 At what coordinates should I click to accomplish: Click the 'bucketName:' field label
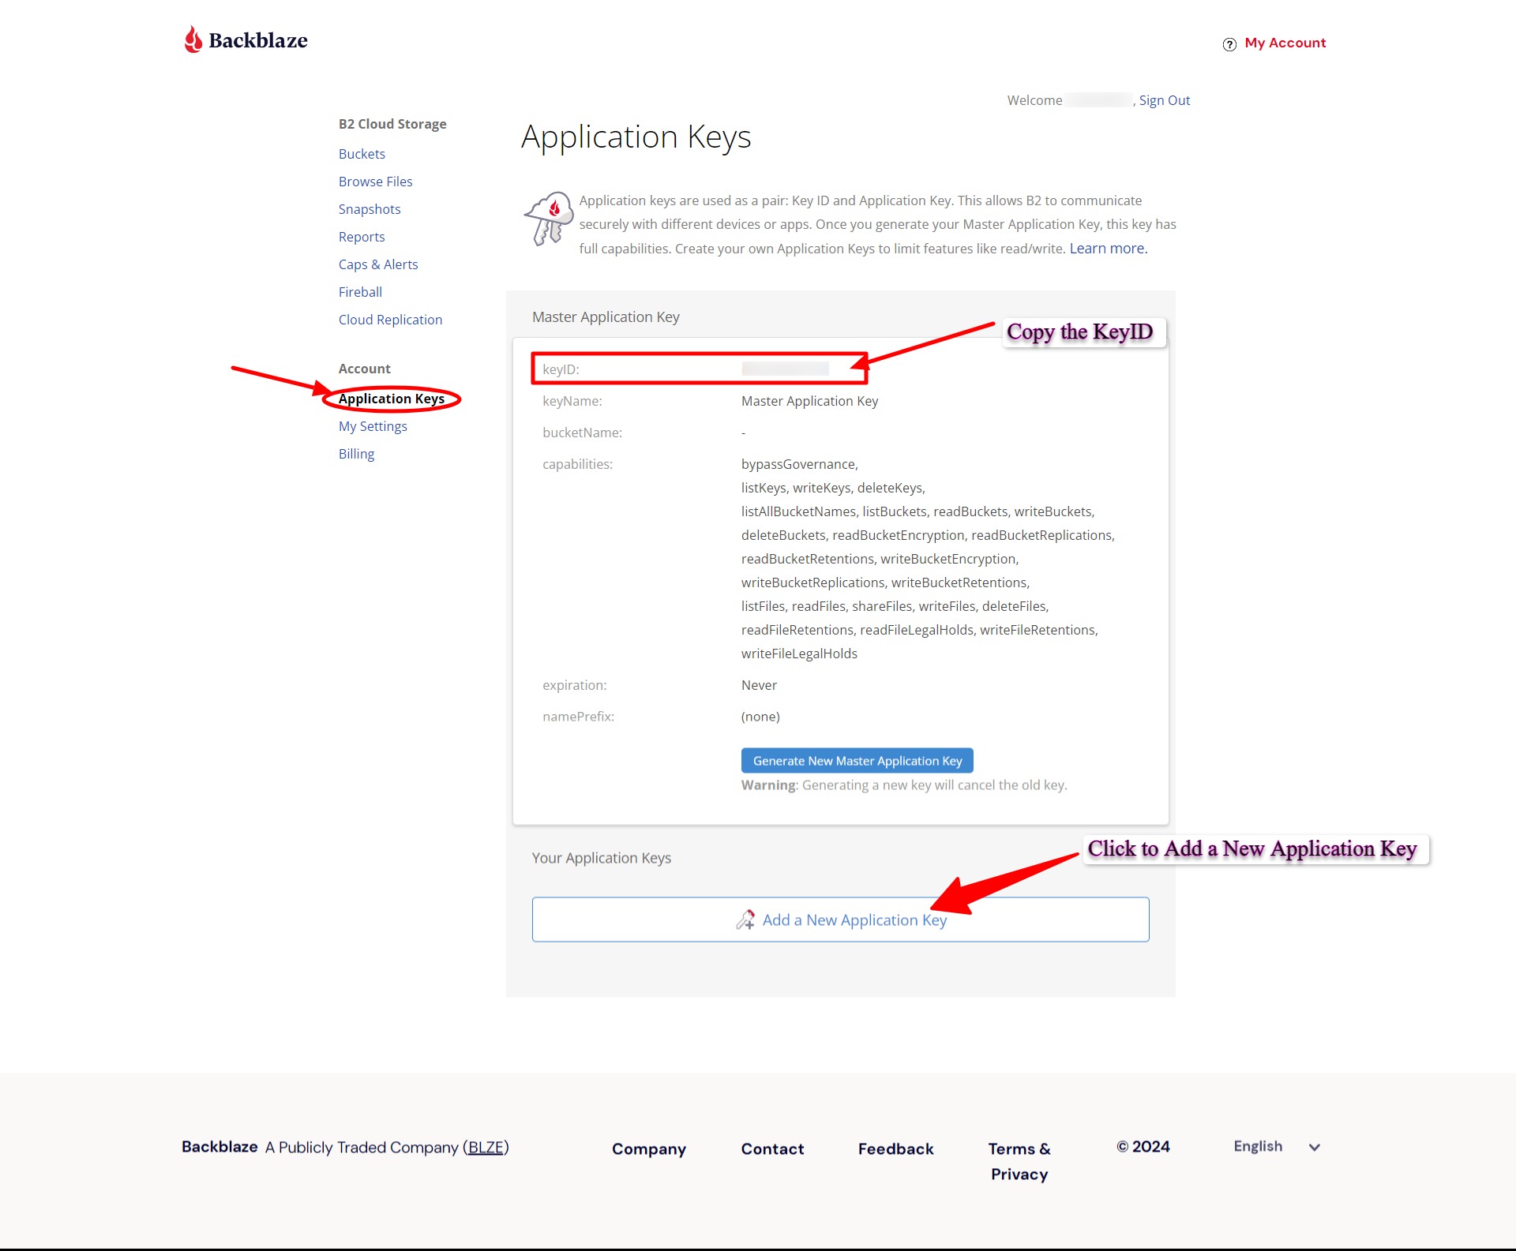pyautogui.click(x=582, y=433)
